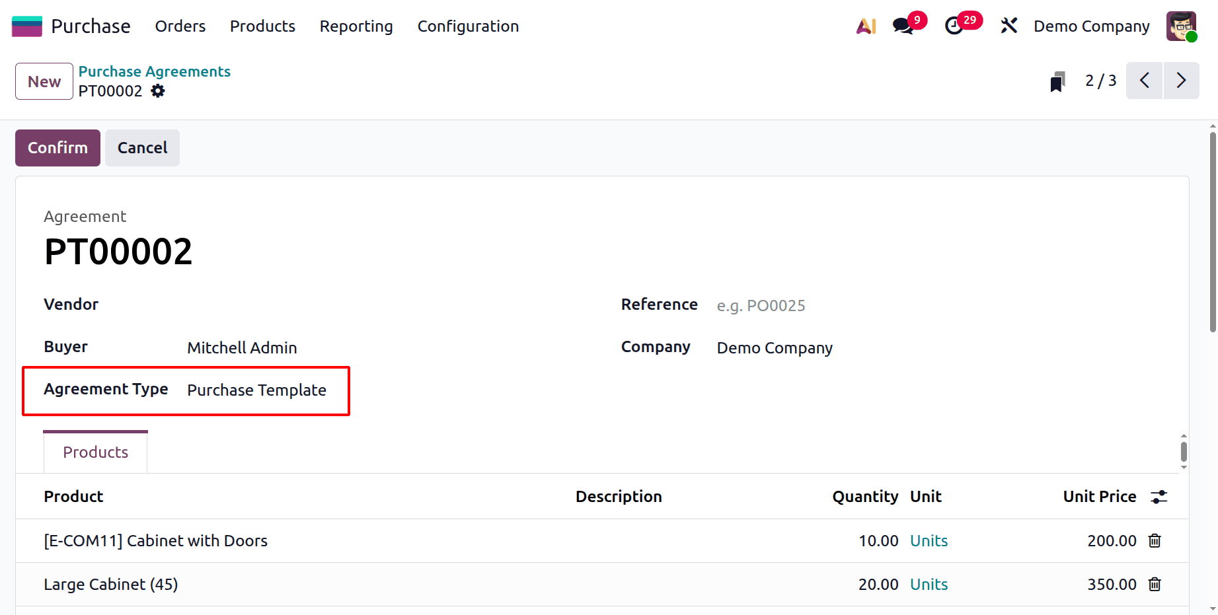Open the developer tools wrench icon
Viewport: 1218px width, 615px height.
tap(1009, 26)
